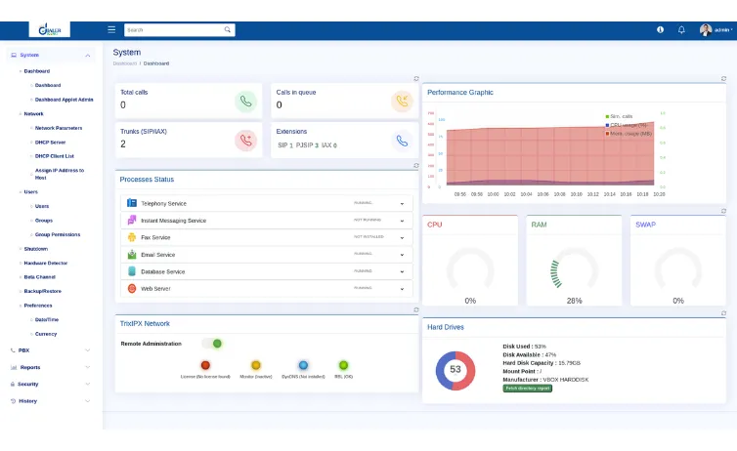The width and height of the screenshot is (737, 451).
Task: Open DHCP Server in sidebar
Action: pyautogui.click(x=50, y=143)
